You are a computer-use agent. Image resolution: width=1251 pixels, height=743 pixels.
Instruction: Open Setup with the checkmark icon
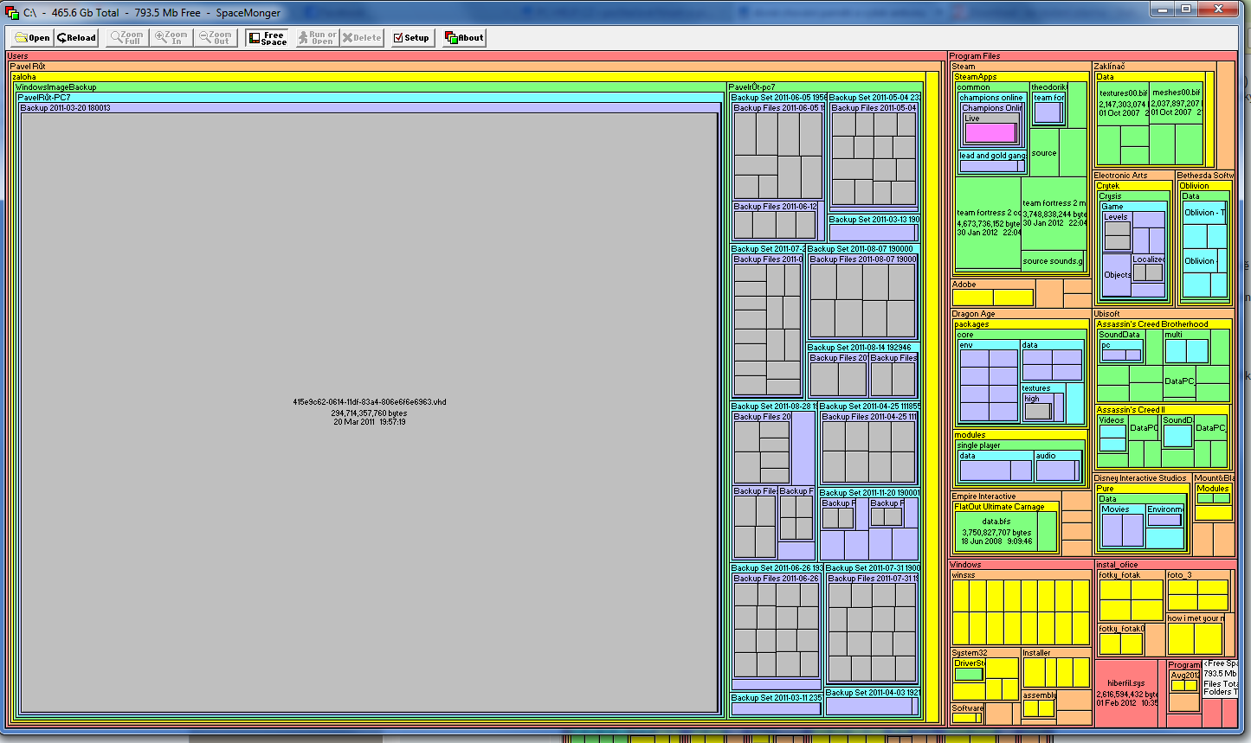[411, 38]
